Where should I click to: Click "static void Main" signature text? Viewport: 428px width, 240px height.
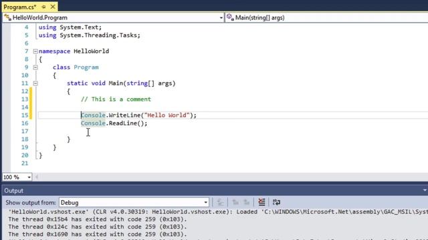coord(95,83)
